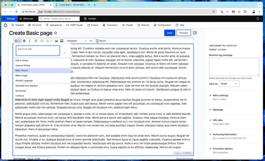Choose Make Shorter from AI menu

tap(42, 70)
